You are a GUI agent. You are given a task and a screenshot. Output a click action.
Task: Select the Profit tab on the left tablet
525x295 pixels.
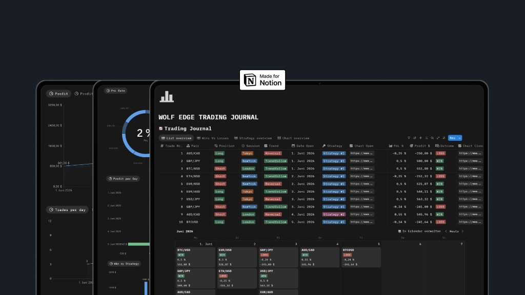coord(58,94)
